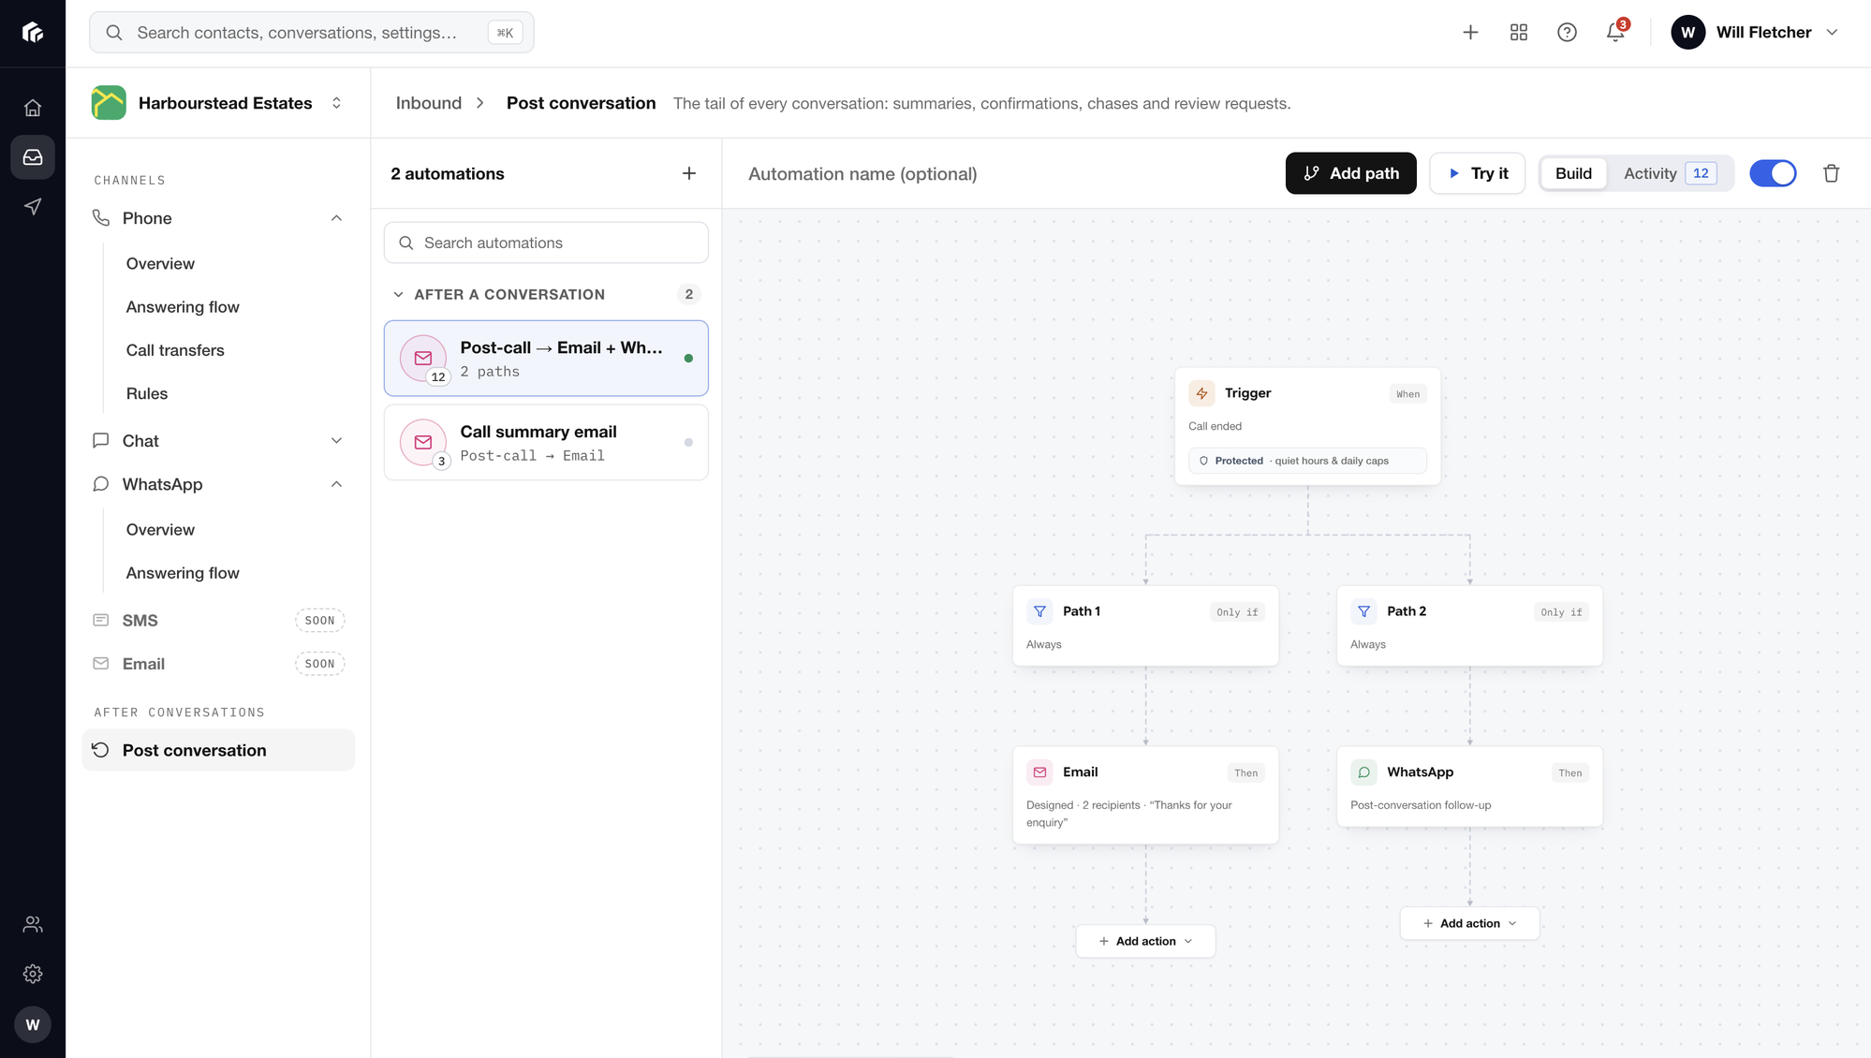The width and height of the screenshot is (1871, 1058).
Task: Open notifications bell icon
Action: (x=1615, y=33)
